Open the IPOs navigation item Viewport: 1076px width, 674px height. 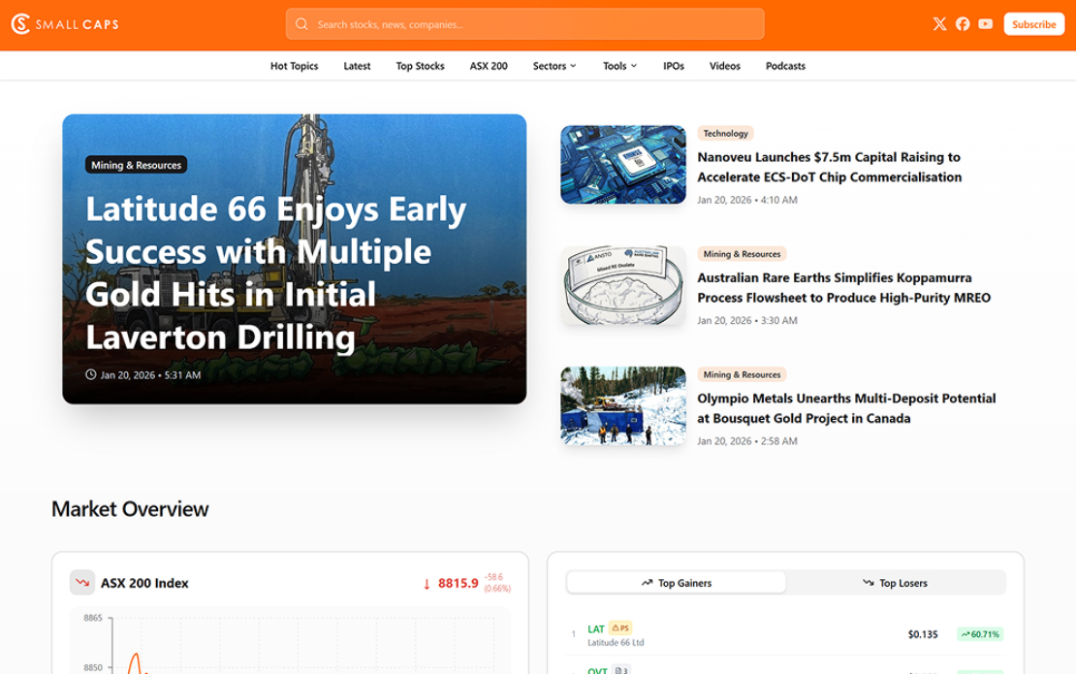pos(674,66)
